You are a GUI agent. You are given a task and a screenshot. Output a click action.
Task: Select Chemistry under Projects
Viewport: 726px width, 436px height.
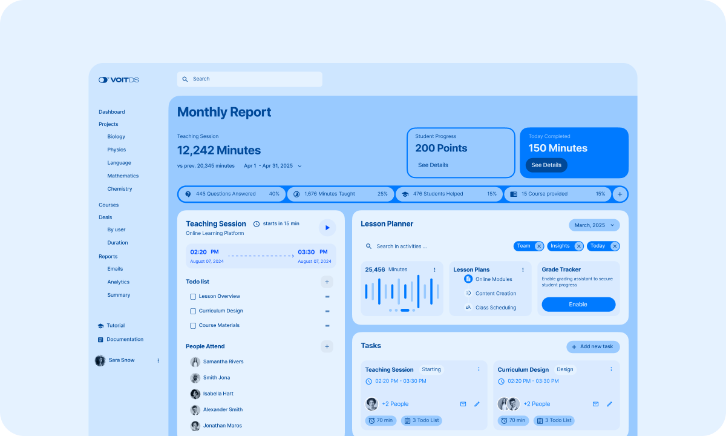tap(120, 189)
